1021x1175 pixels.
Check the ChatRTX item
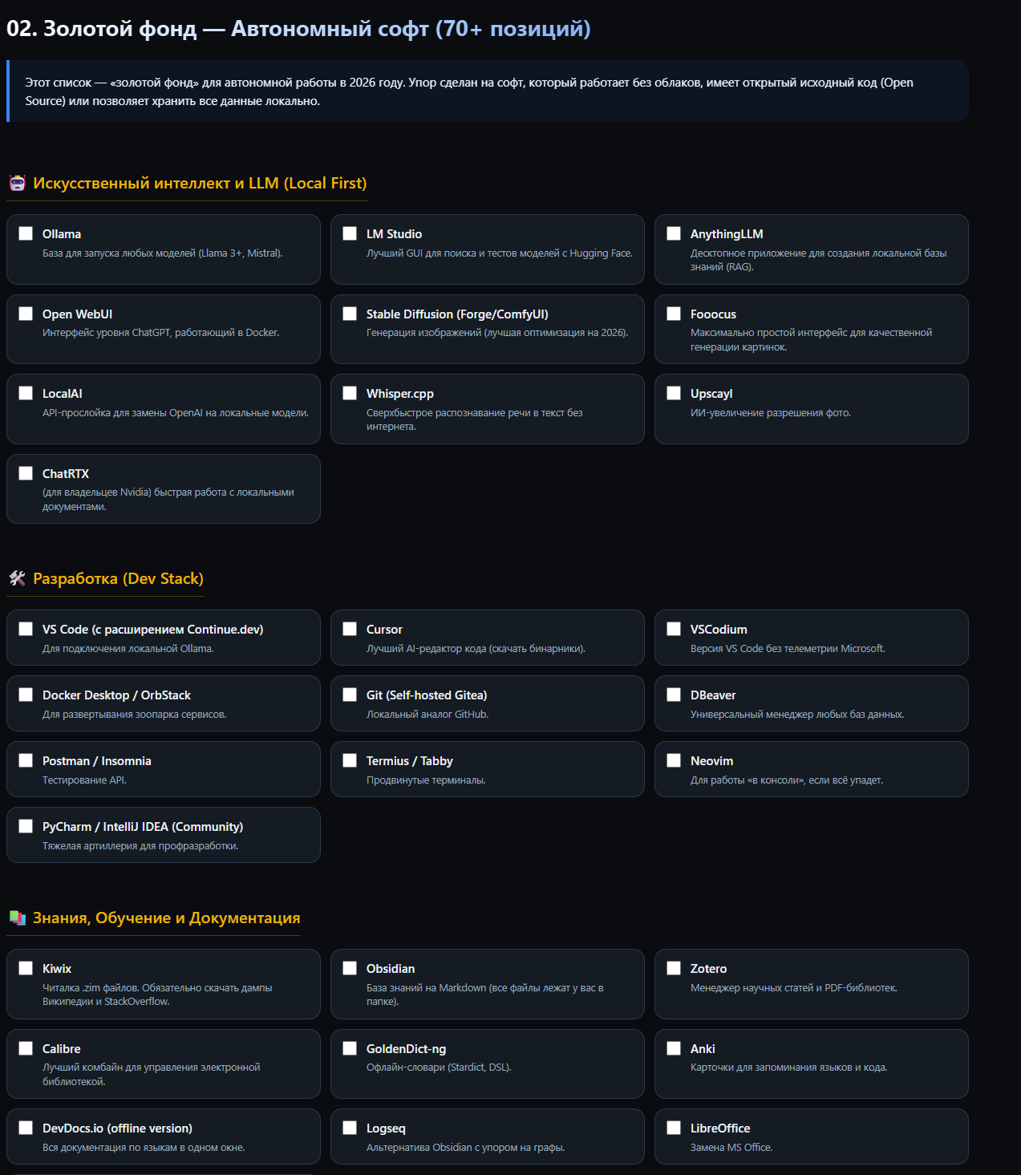click(26, 473)
